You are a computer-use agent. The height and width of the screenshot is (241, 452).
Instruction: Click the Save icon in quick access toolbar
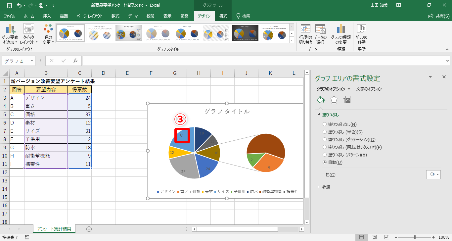coord(9,5)
